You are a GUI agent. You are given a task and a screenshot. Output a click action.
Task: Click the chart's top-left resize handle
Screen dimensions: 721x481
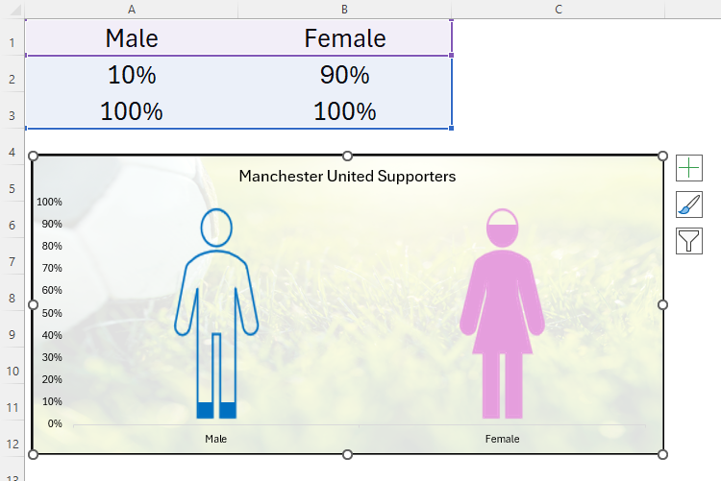[x=33, y=156]
